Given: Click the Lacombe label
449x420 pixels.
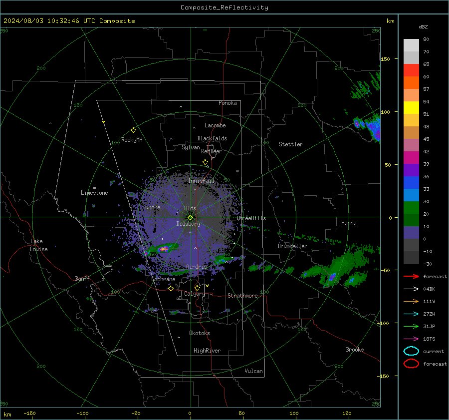Looking at the screenshot, I should click(215, 125).
